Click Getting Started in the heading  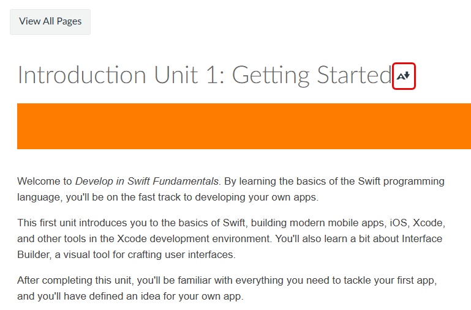coord(311,75)
